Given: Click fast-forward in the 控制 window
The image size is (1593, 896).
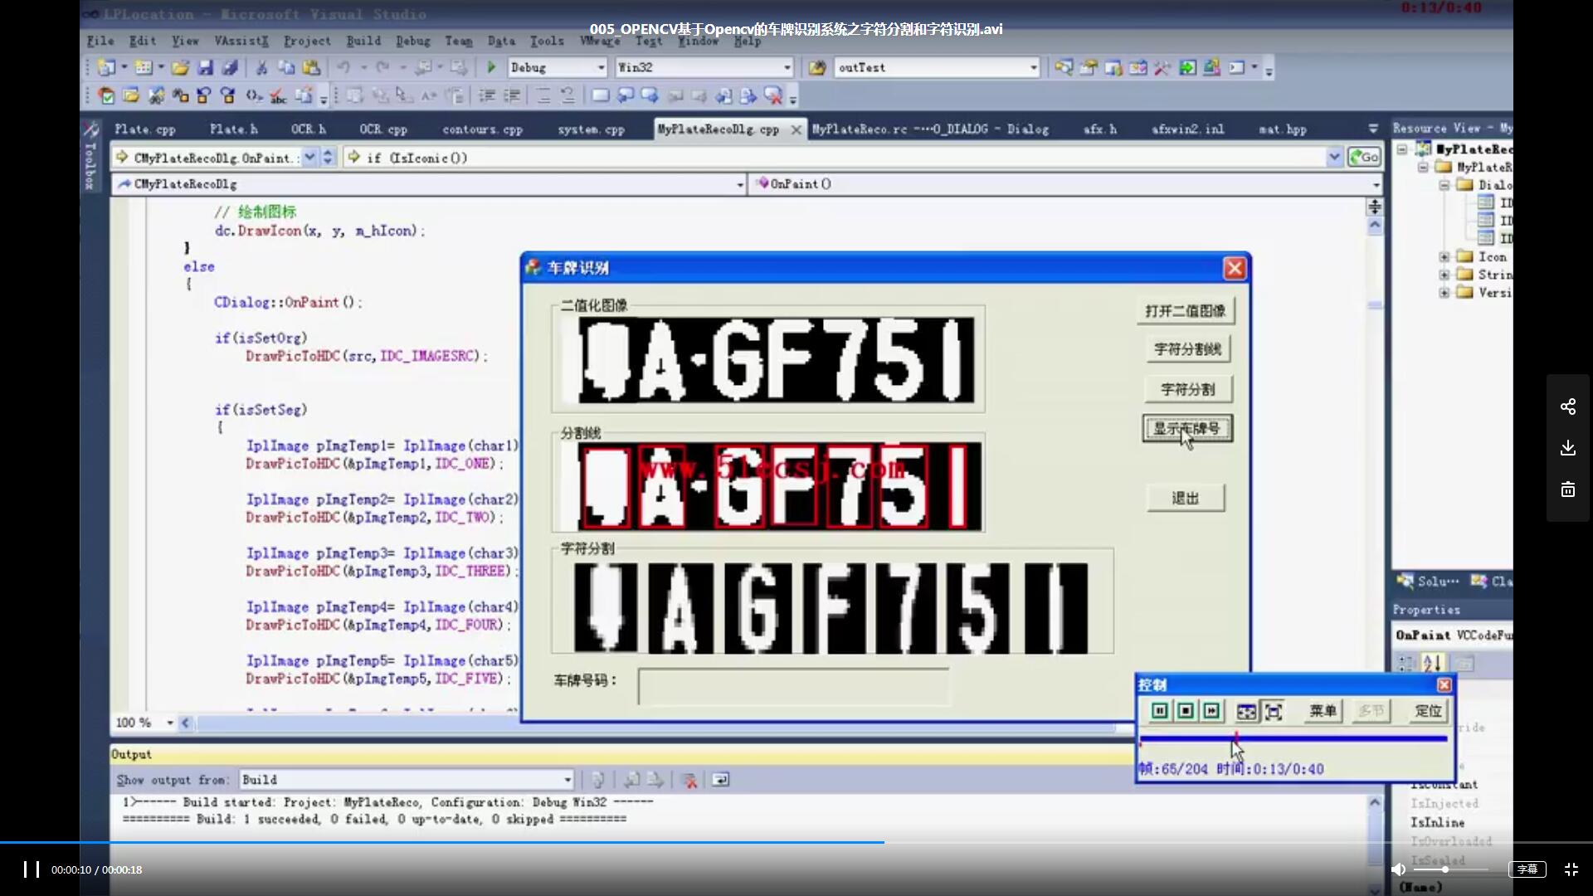Looking at the screenshot, I should (x=1211, y=711).
